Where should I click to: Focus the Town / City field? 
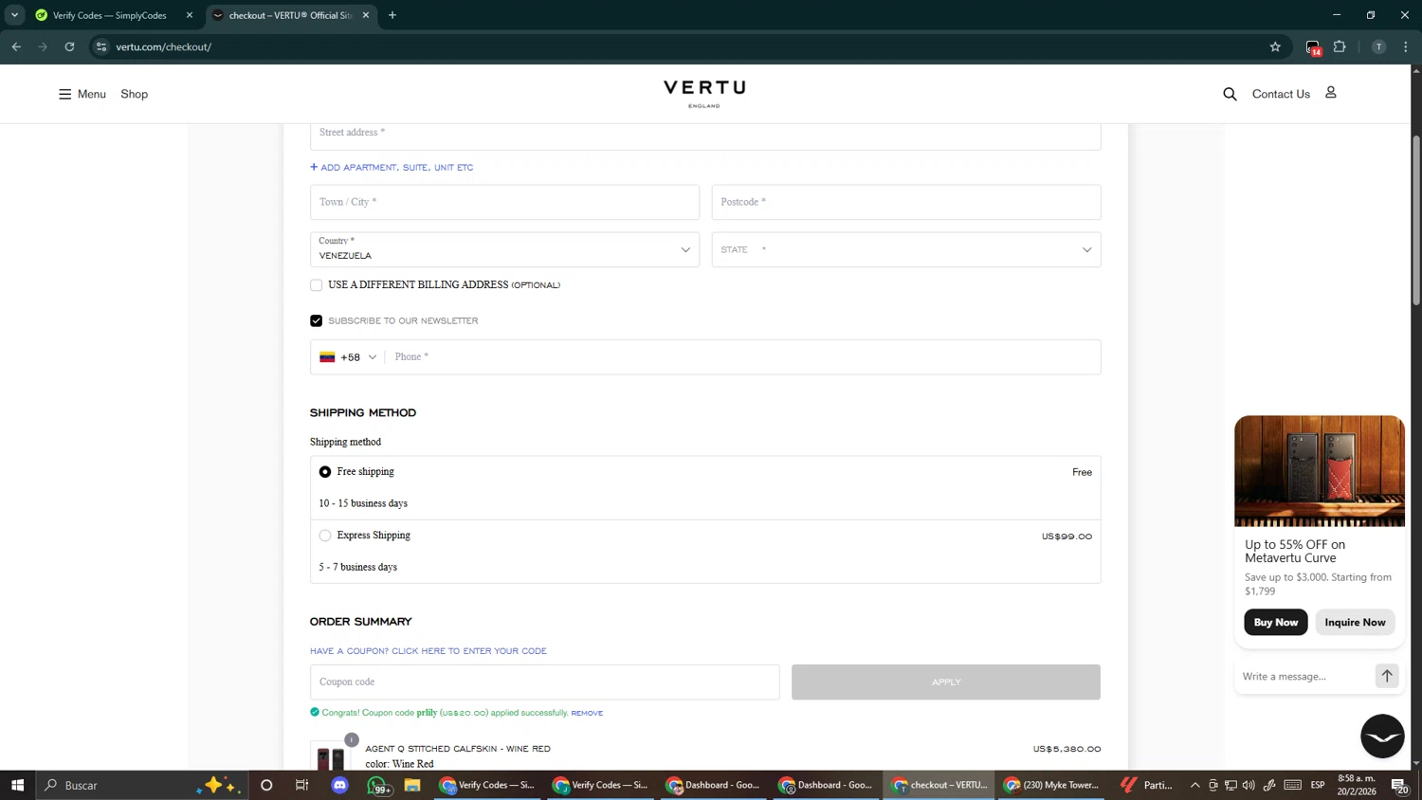[504, 202]
